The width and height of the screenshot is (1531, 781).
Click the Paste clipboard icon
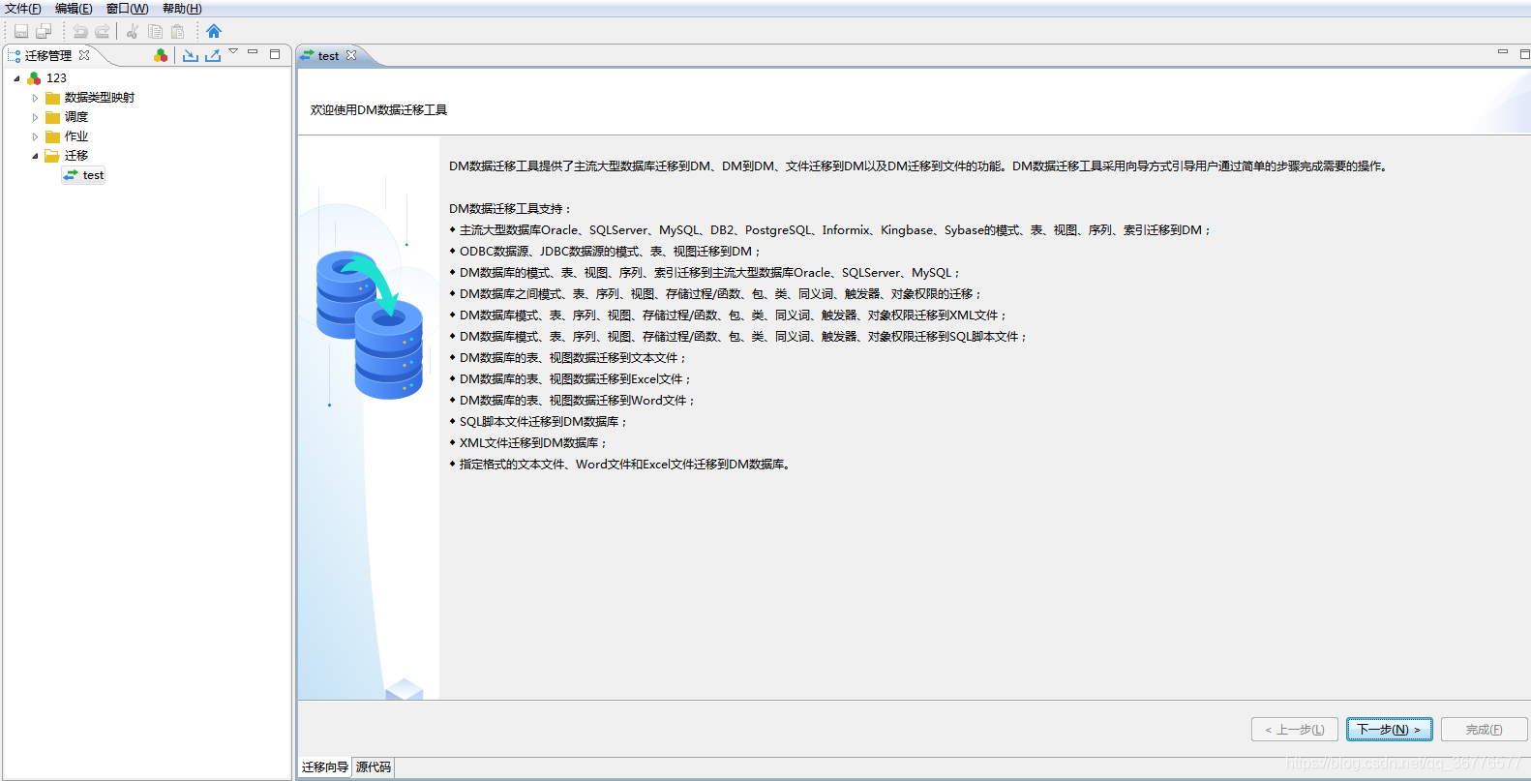click(178, 31)
